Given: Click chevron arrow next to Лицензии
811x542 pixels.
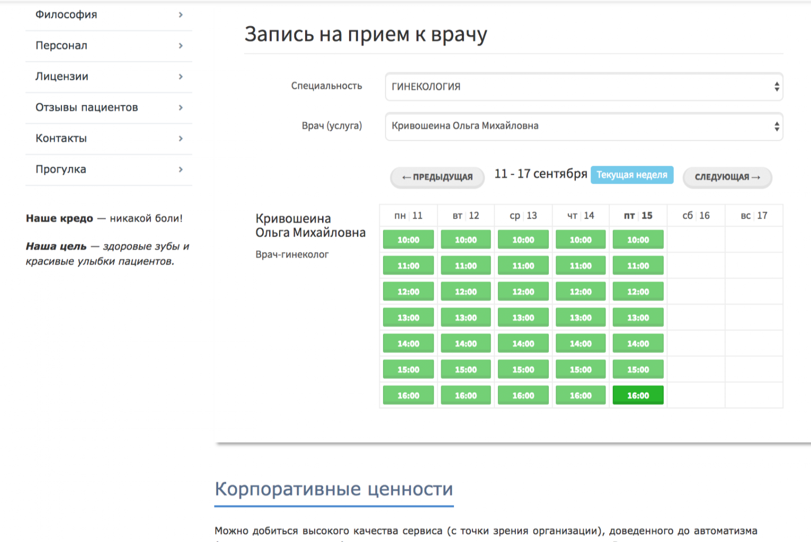Looking at the screenshot, I should pos(181,77).
